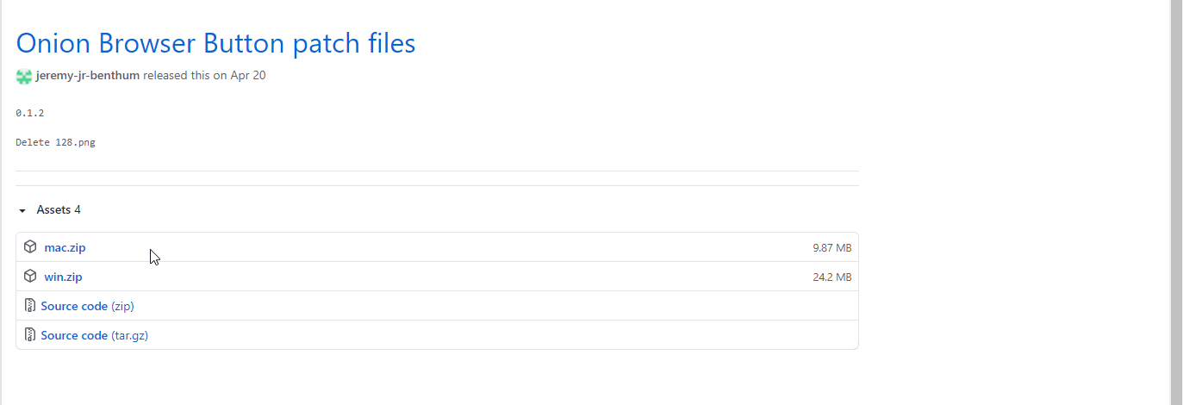Download Source code as tar.gz
1183x405 pixels.
pyautogui.click(x=74, y=336)
